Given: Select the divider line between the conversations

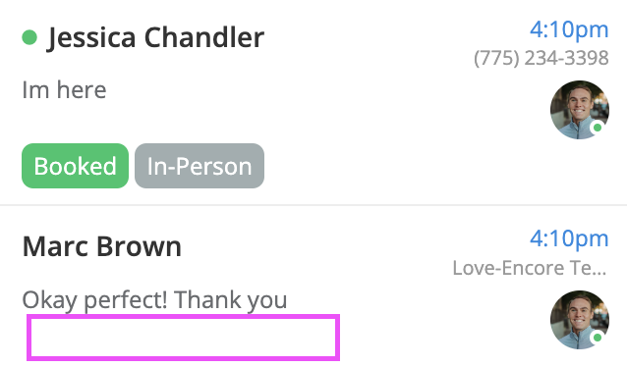Looking at the screenshot, I should [x=313, y=205].
